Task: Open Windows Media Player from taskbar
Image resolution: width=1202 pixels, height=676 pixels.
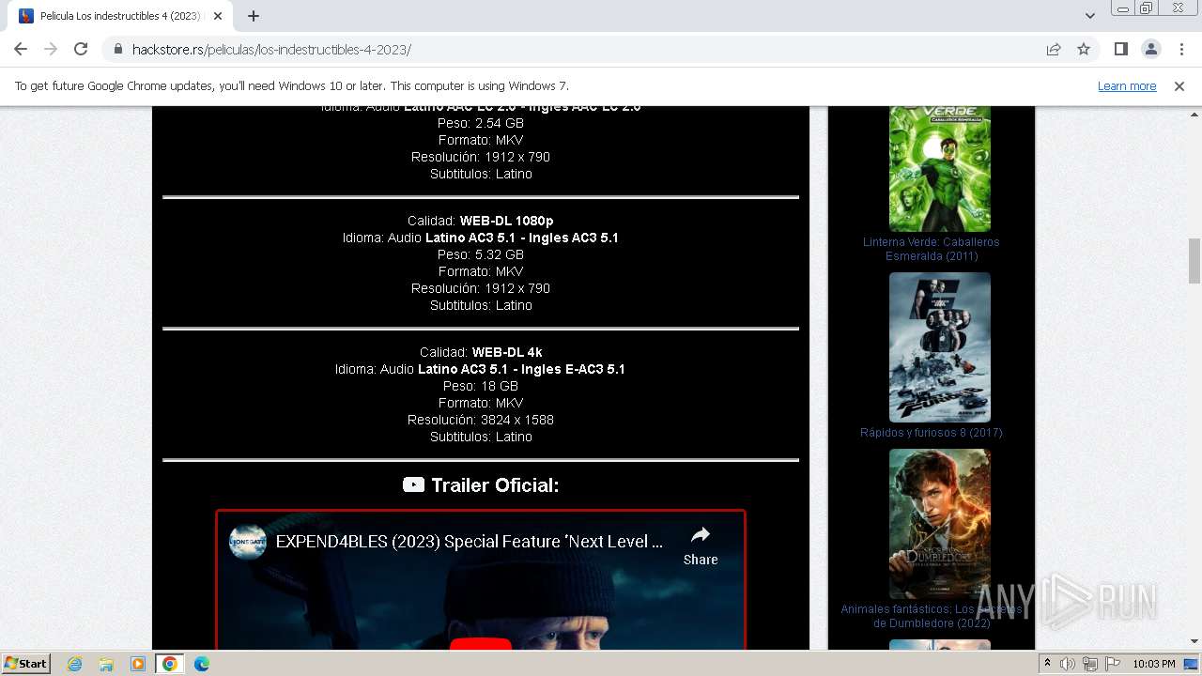Action: point(138,664)
